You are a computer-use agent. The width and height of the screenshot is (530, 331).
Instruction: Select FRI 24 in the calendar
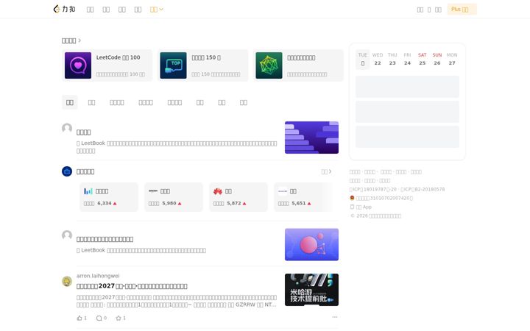click(x=407, y=59)
